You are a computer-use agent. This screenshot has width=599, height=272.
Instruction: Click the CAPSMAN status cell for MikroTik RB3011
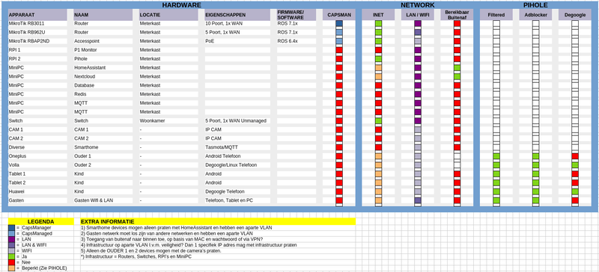[x=339, y=24]
